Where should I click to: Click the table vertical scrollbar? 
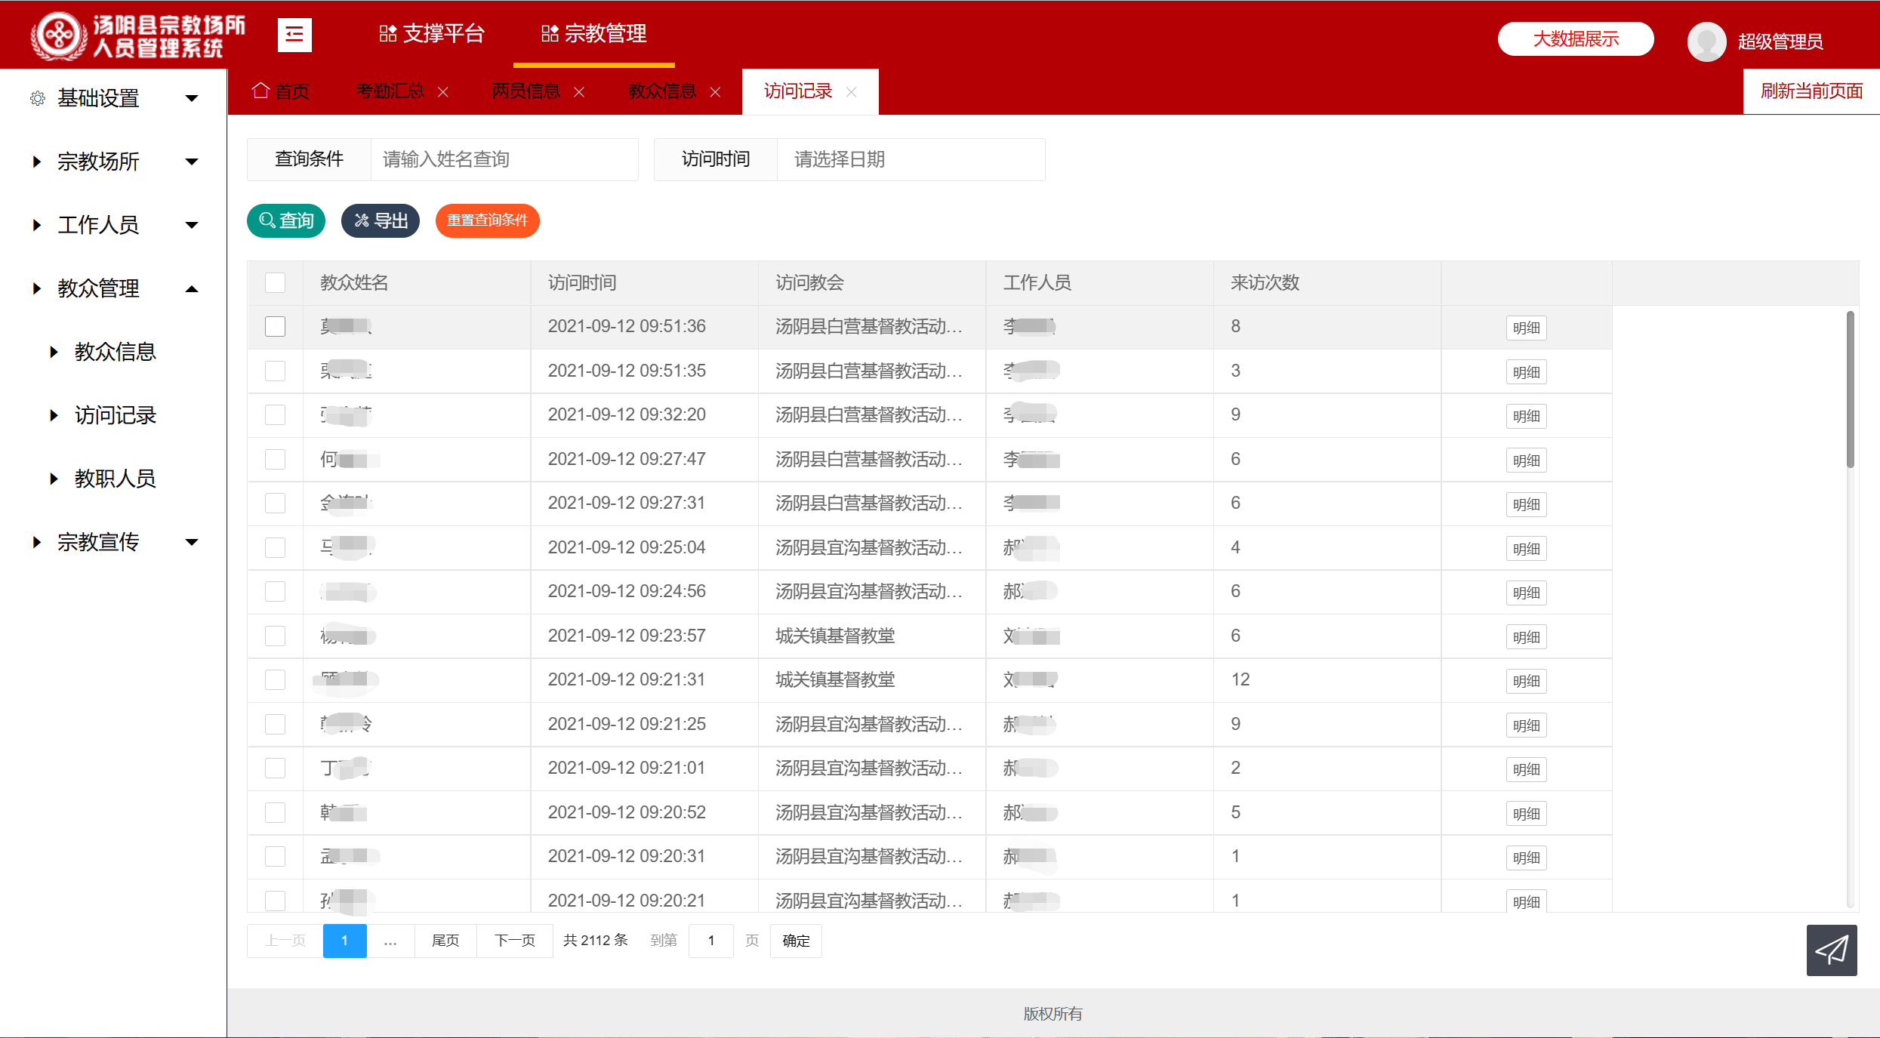click(1851, 390)
